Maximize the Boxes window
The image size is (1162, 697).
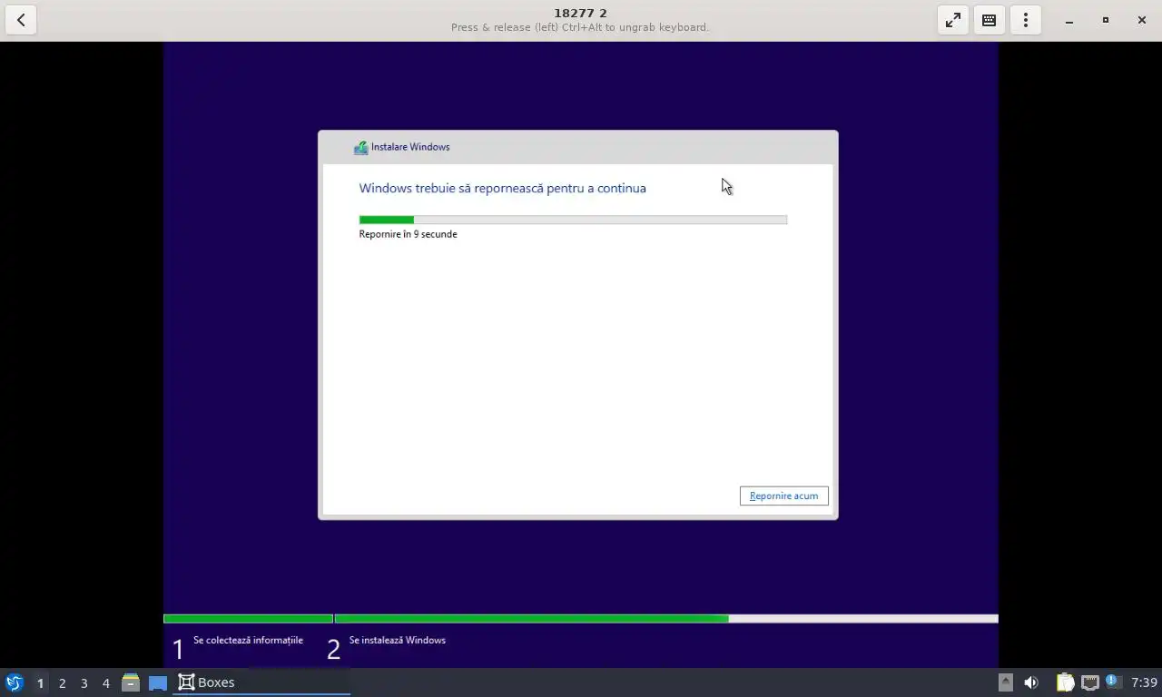(x=1106, y=20)
